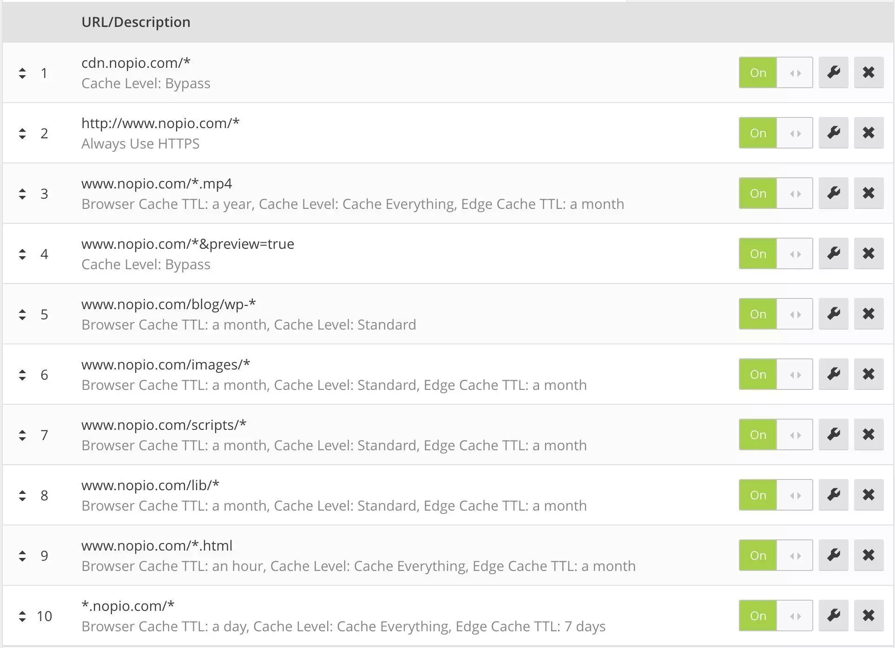Select the text www.nopio.com/*&preview=true
Screen dimensions: 895x648
(188, 244)
